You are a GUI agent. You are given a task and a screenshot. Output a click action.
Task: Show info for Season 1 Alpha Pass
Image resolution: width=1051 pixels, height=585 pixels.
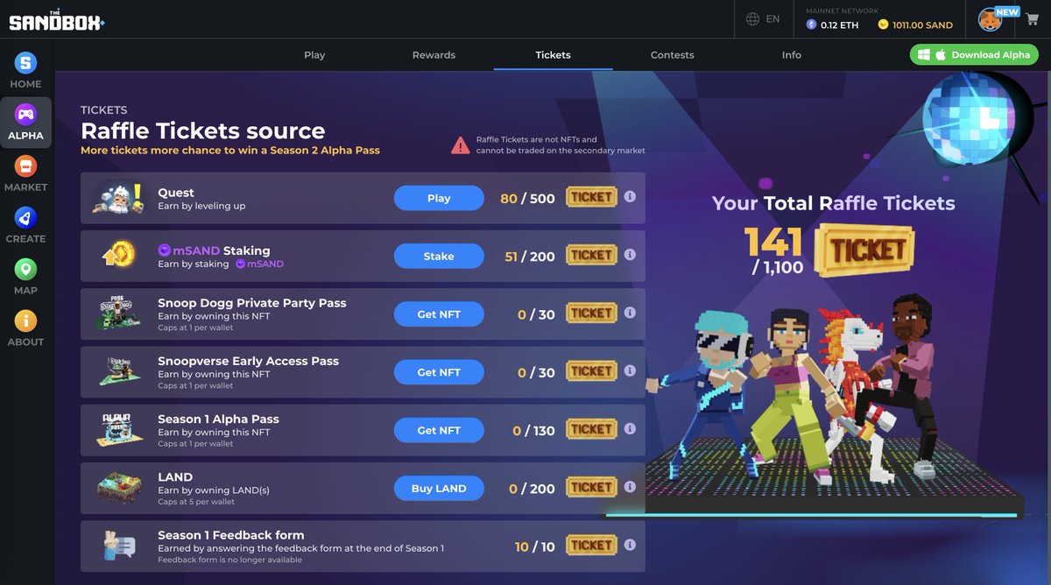point(629,429)
